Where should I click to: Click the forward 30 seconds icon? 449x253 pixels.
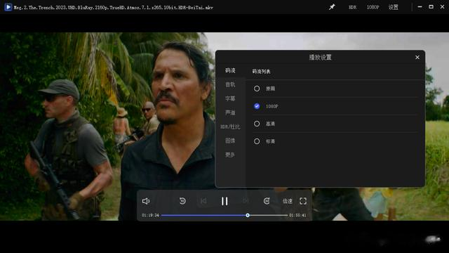tap(267, 201)
